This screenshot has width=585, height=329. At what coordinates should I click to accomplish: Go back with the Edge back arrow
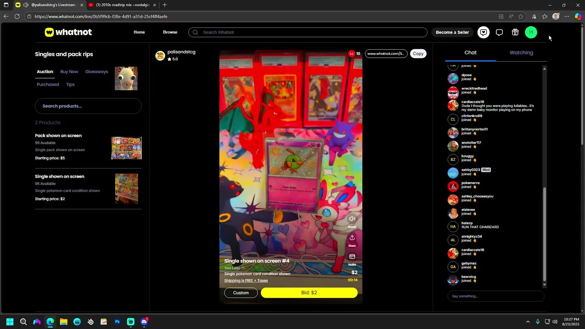tap(6, 16)
